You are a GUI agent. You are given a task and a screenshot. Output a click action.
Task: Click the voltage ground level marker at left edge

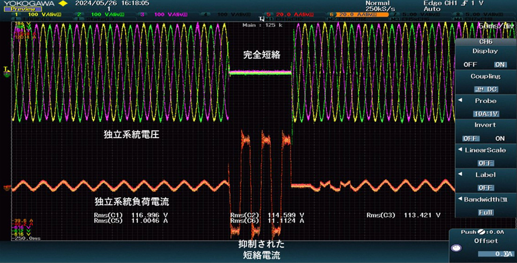7,74
